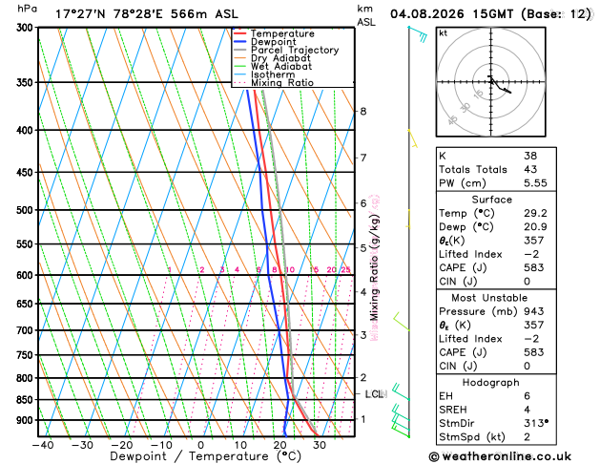Click the Surface Temp value 29.2
Viewport: 600px width, 464px height.
(x=535, y=213)
